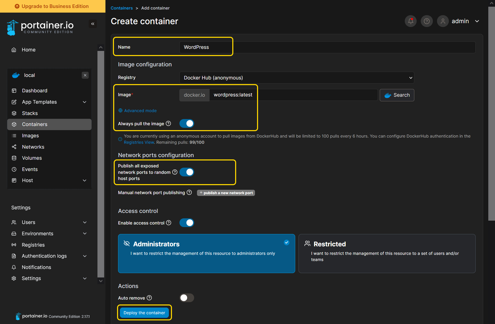Expand the Environments menu chevron
495x324 pixels.
(85, 234)
